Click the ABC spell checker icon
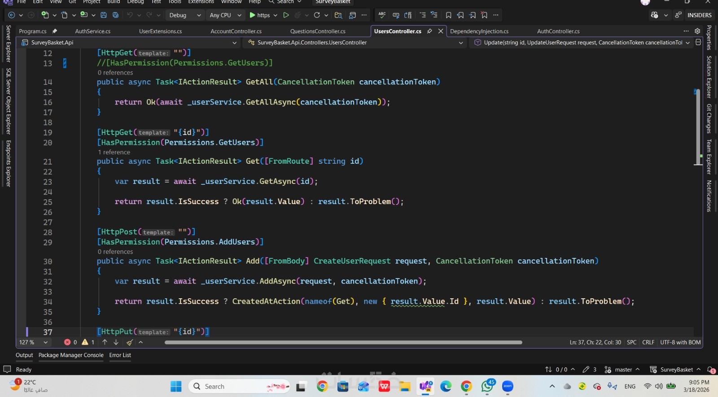Screen dimensions: 718x397 coord(382,15)
